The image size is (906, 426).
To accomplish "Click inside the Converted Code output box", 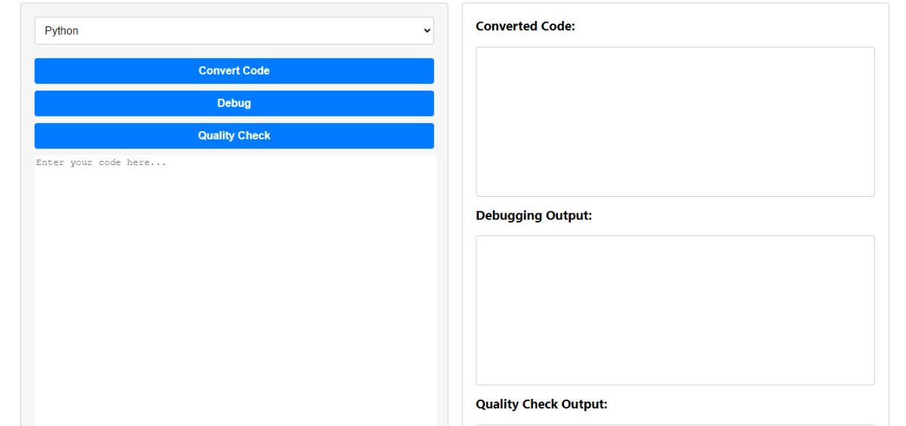I will (x=675, y=121).
